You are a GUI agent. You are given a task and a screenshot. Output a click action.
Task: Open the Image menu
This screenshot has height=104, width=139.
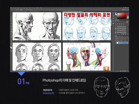[18, 8]
